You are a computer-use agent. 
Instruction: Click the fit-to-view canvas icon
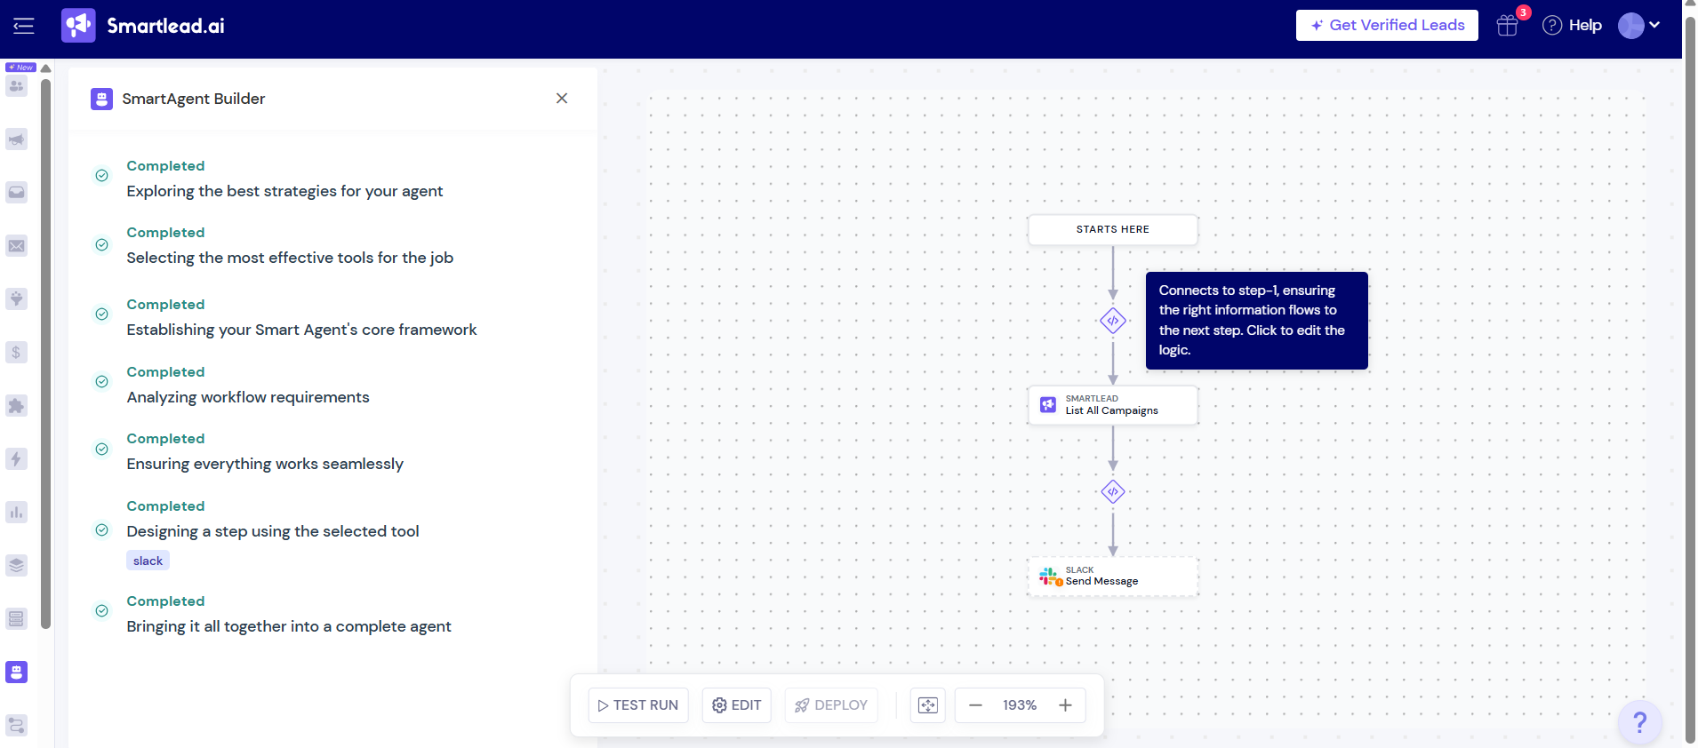click(x=928, y=705)
